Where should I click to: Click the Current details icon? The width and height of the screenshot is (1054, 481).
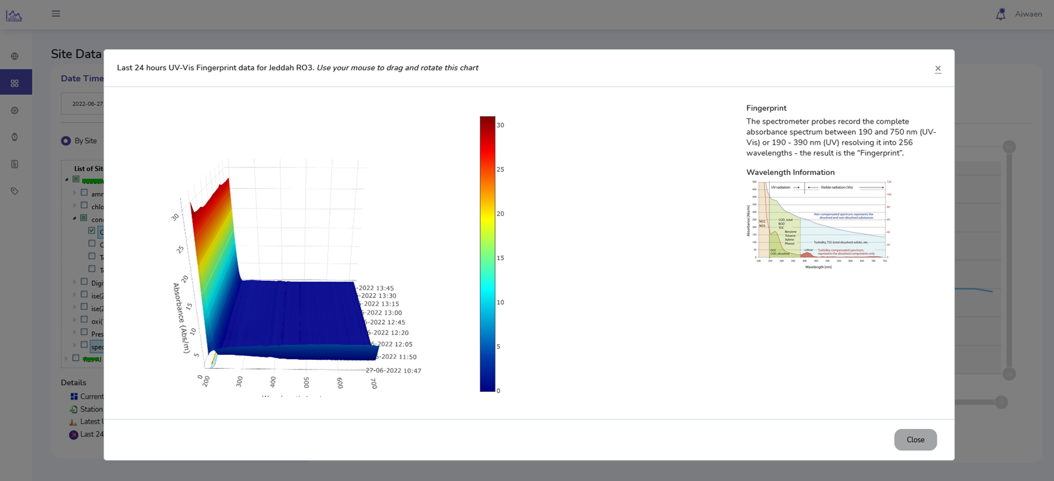(73, 396)
